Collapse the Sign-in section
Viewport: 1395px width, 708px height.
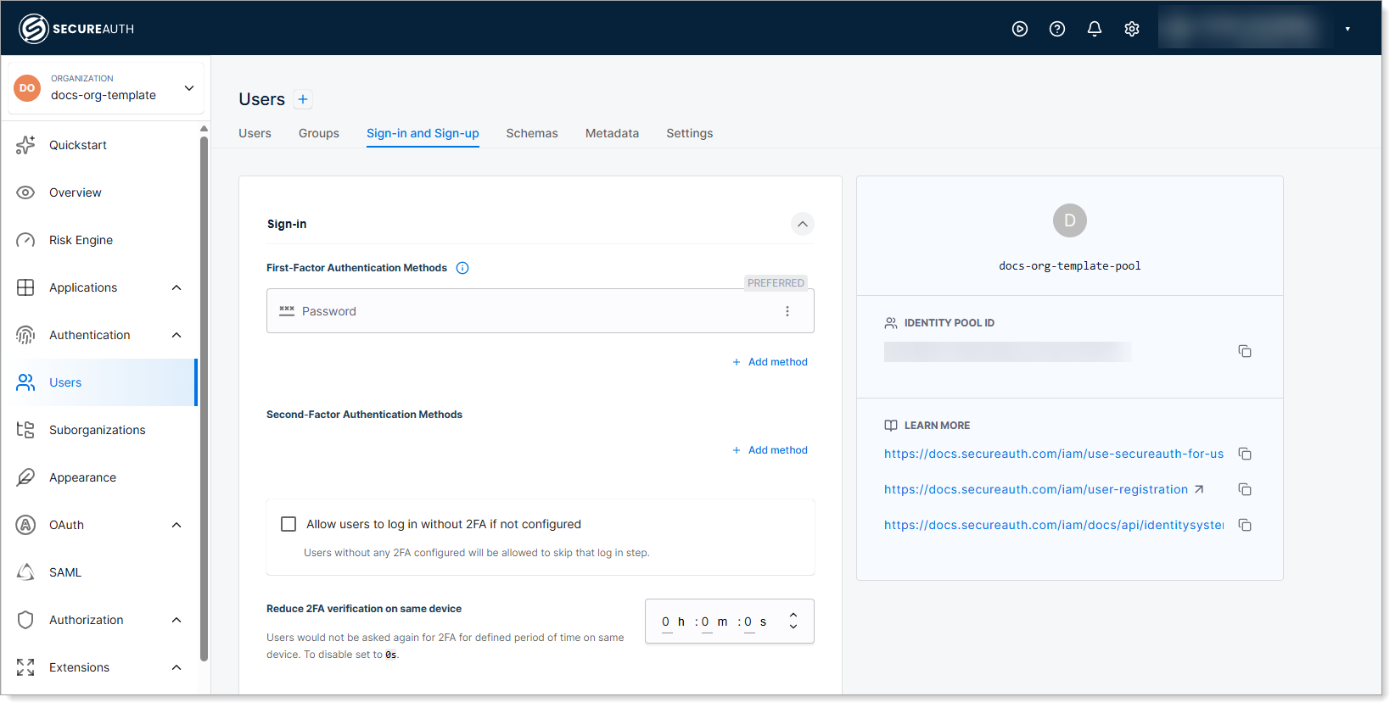(802, 224)
